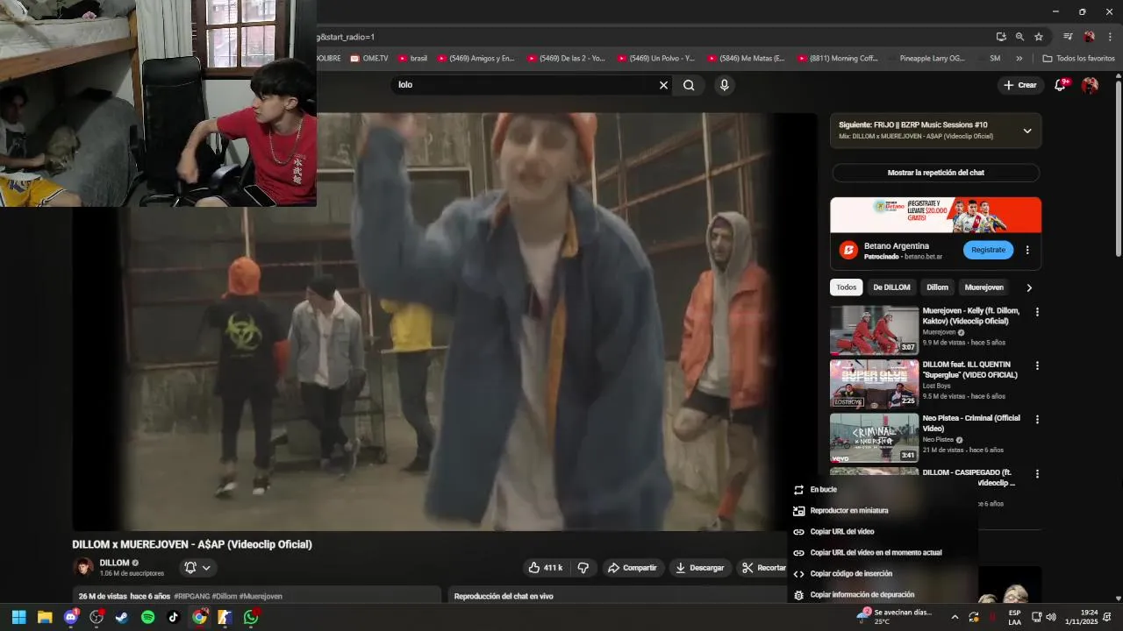Open Chrome zoom indicator in address bar
Screen dimensions: 1123x631
(1019, 37)
